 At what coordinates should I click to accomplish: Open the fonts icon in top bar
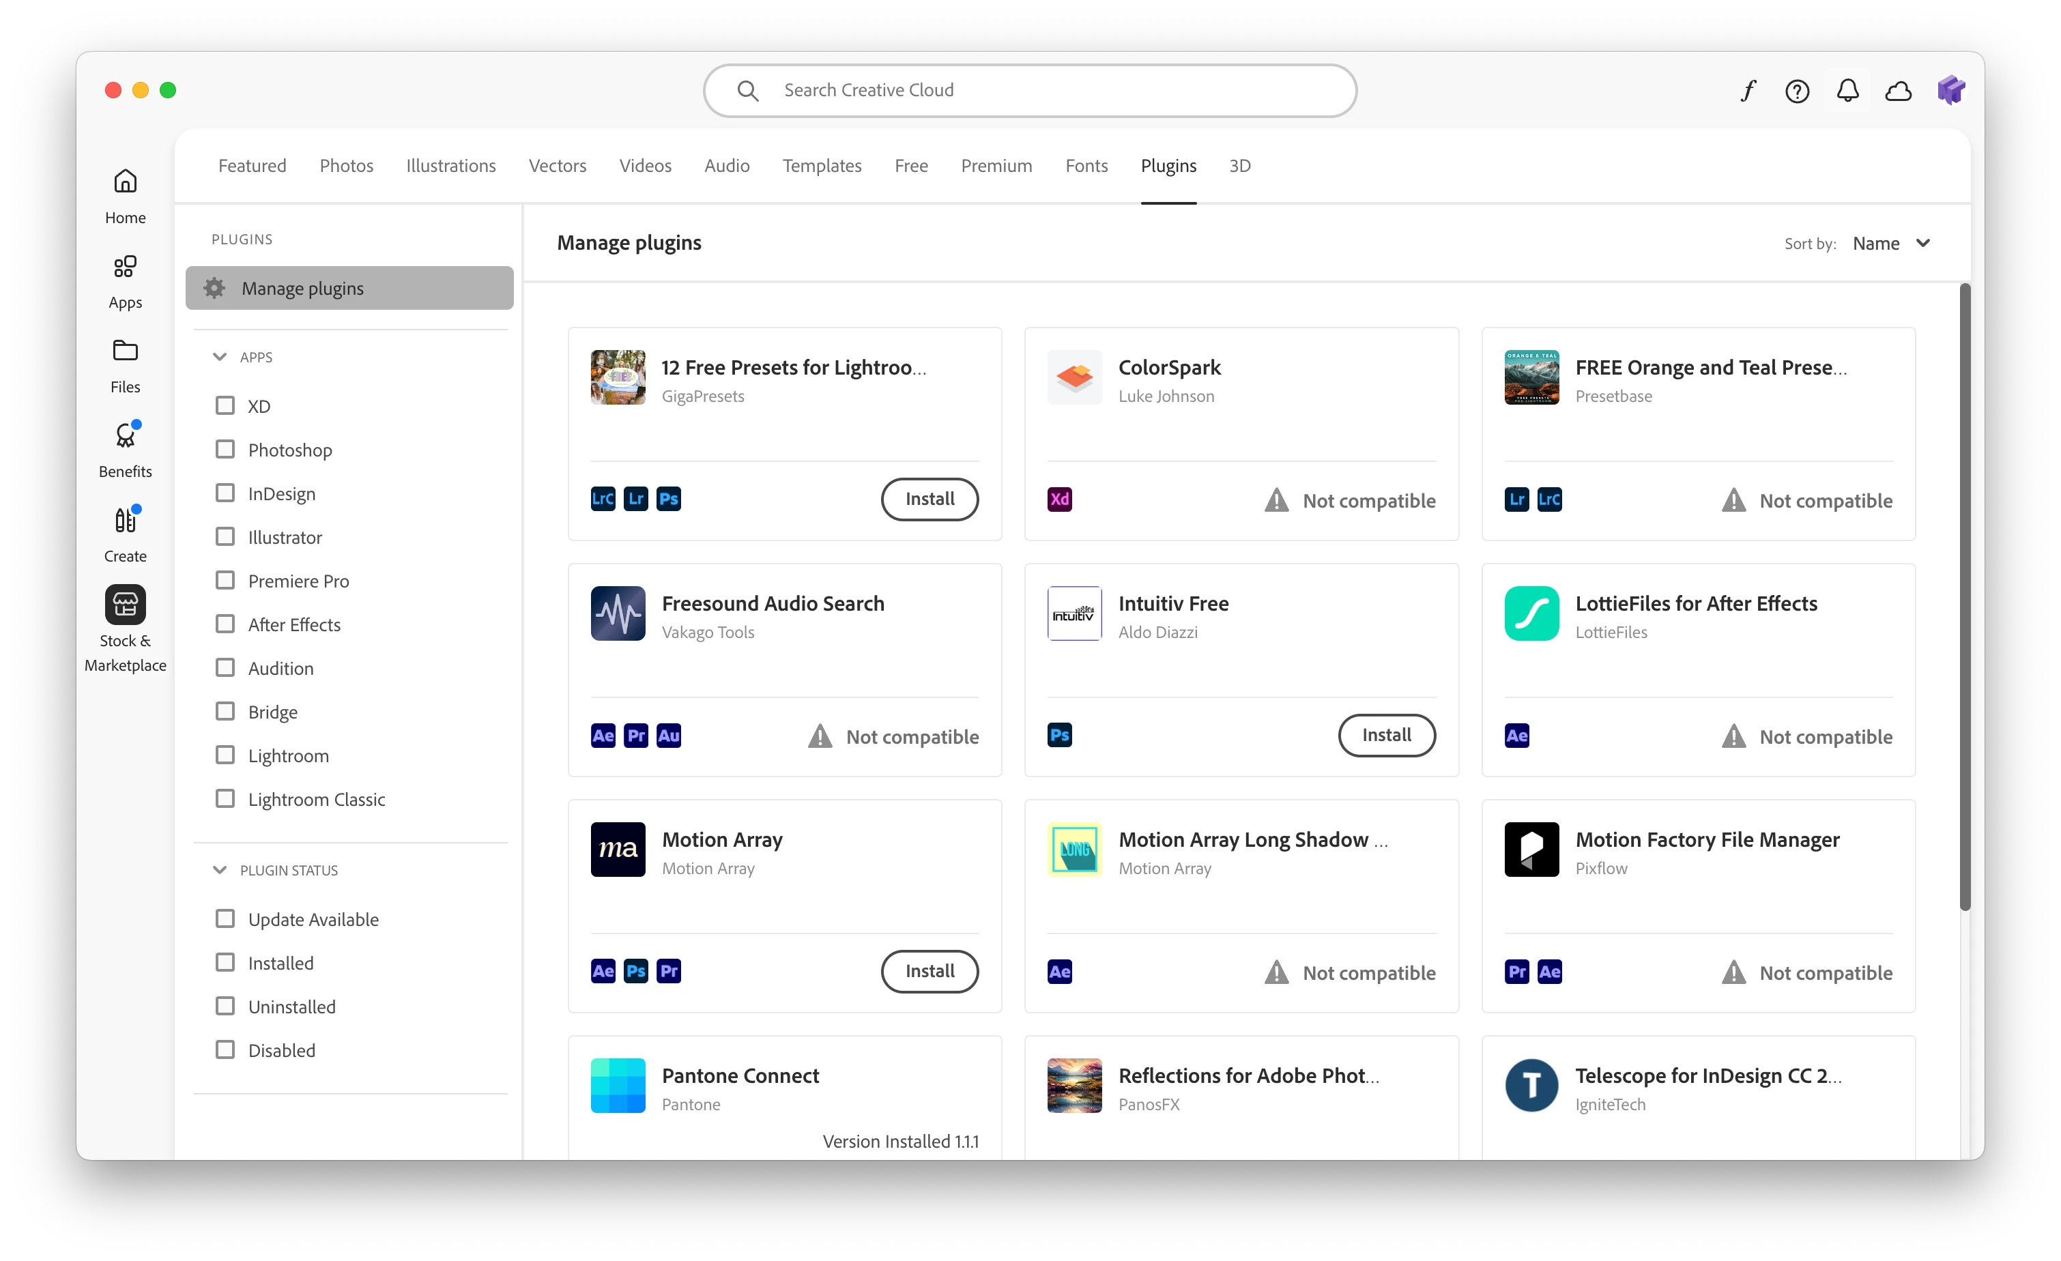[1748, 90]
